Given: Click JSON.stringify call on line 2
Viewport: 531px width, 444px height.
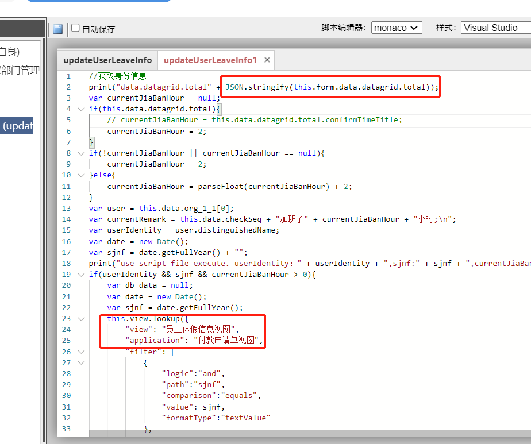Looking at the screenshot, I should click(x=332, y=87).
